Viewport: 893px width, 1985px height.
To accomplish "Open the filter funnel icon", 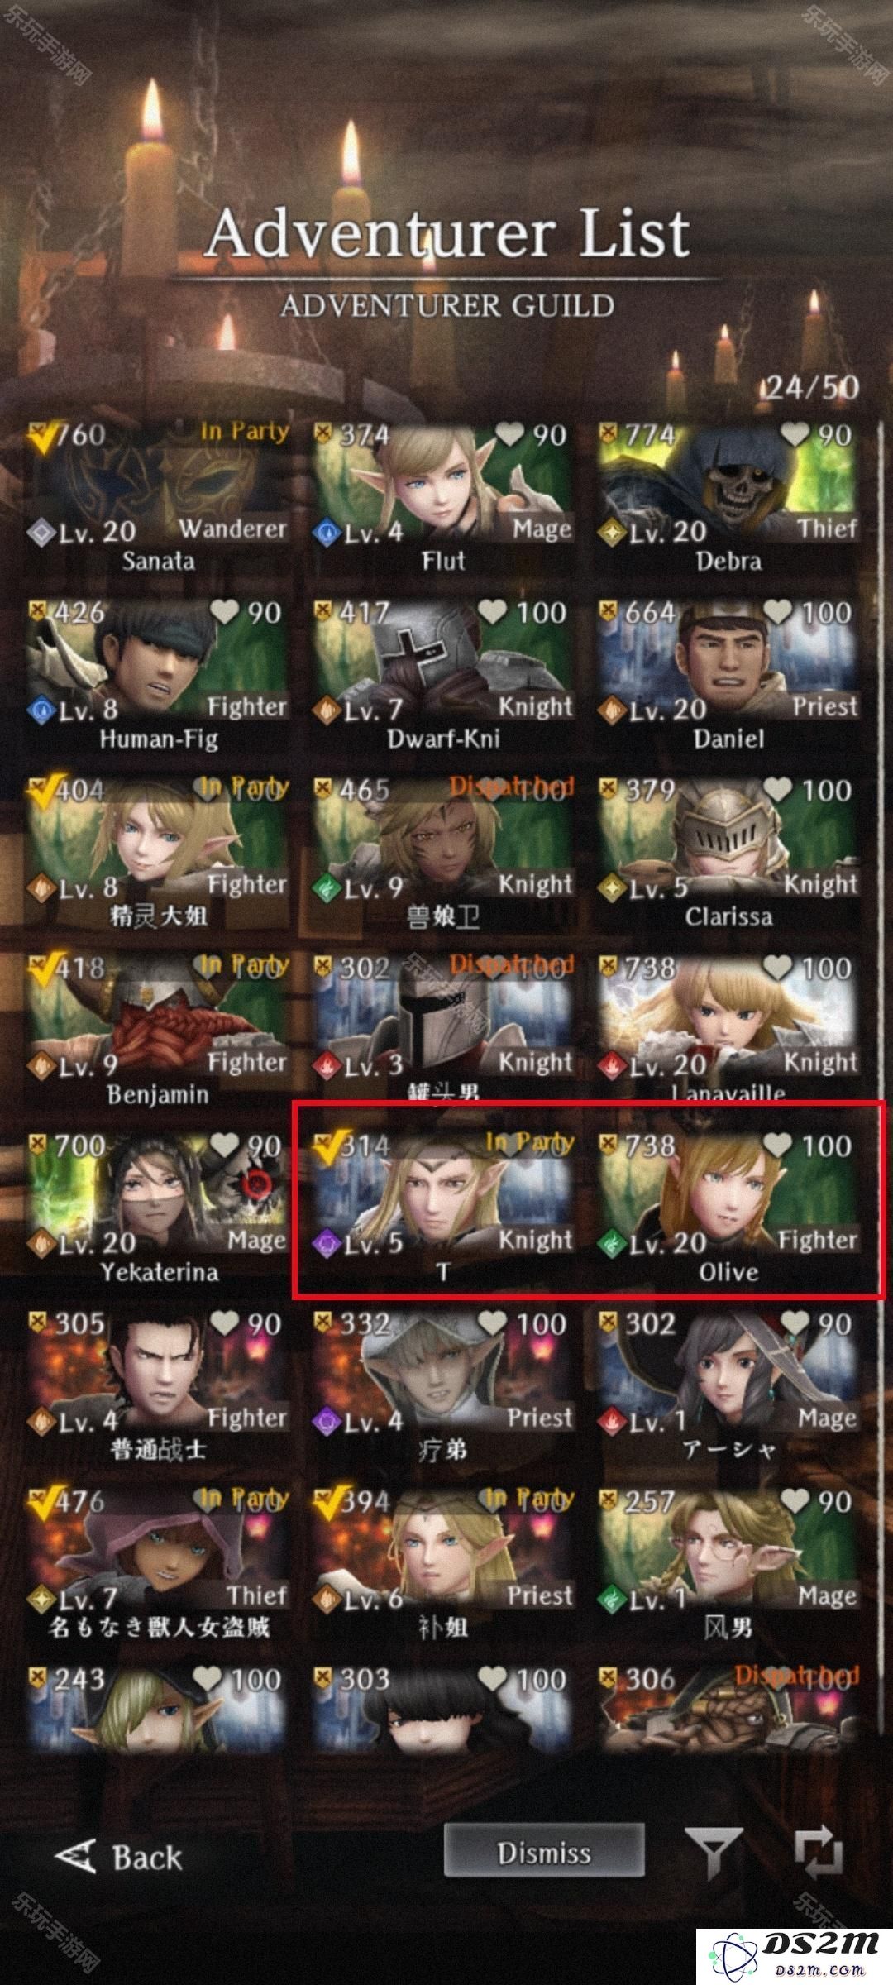I will [x=713, y=1853].
